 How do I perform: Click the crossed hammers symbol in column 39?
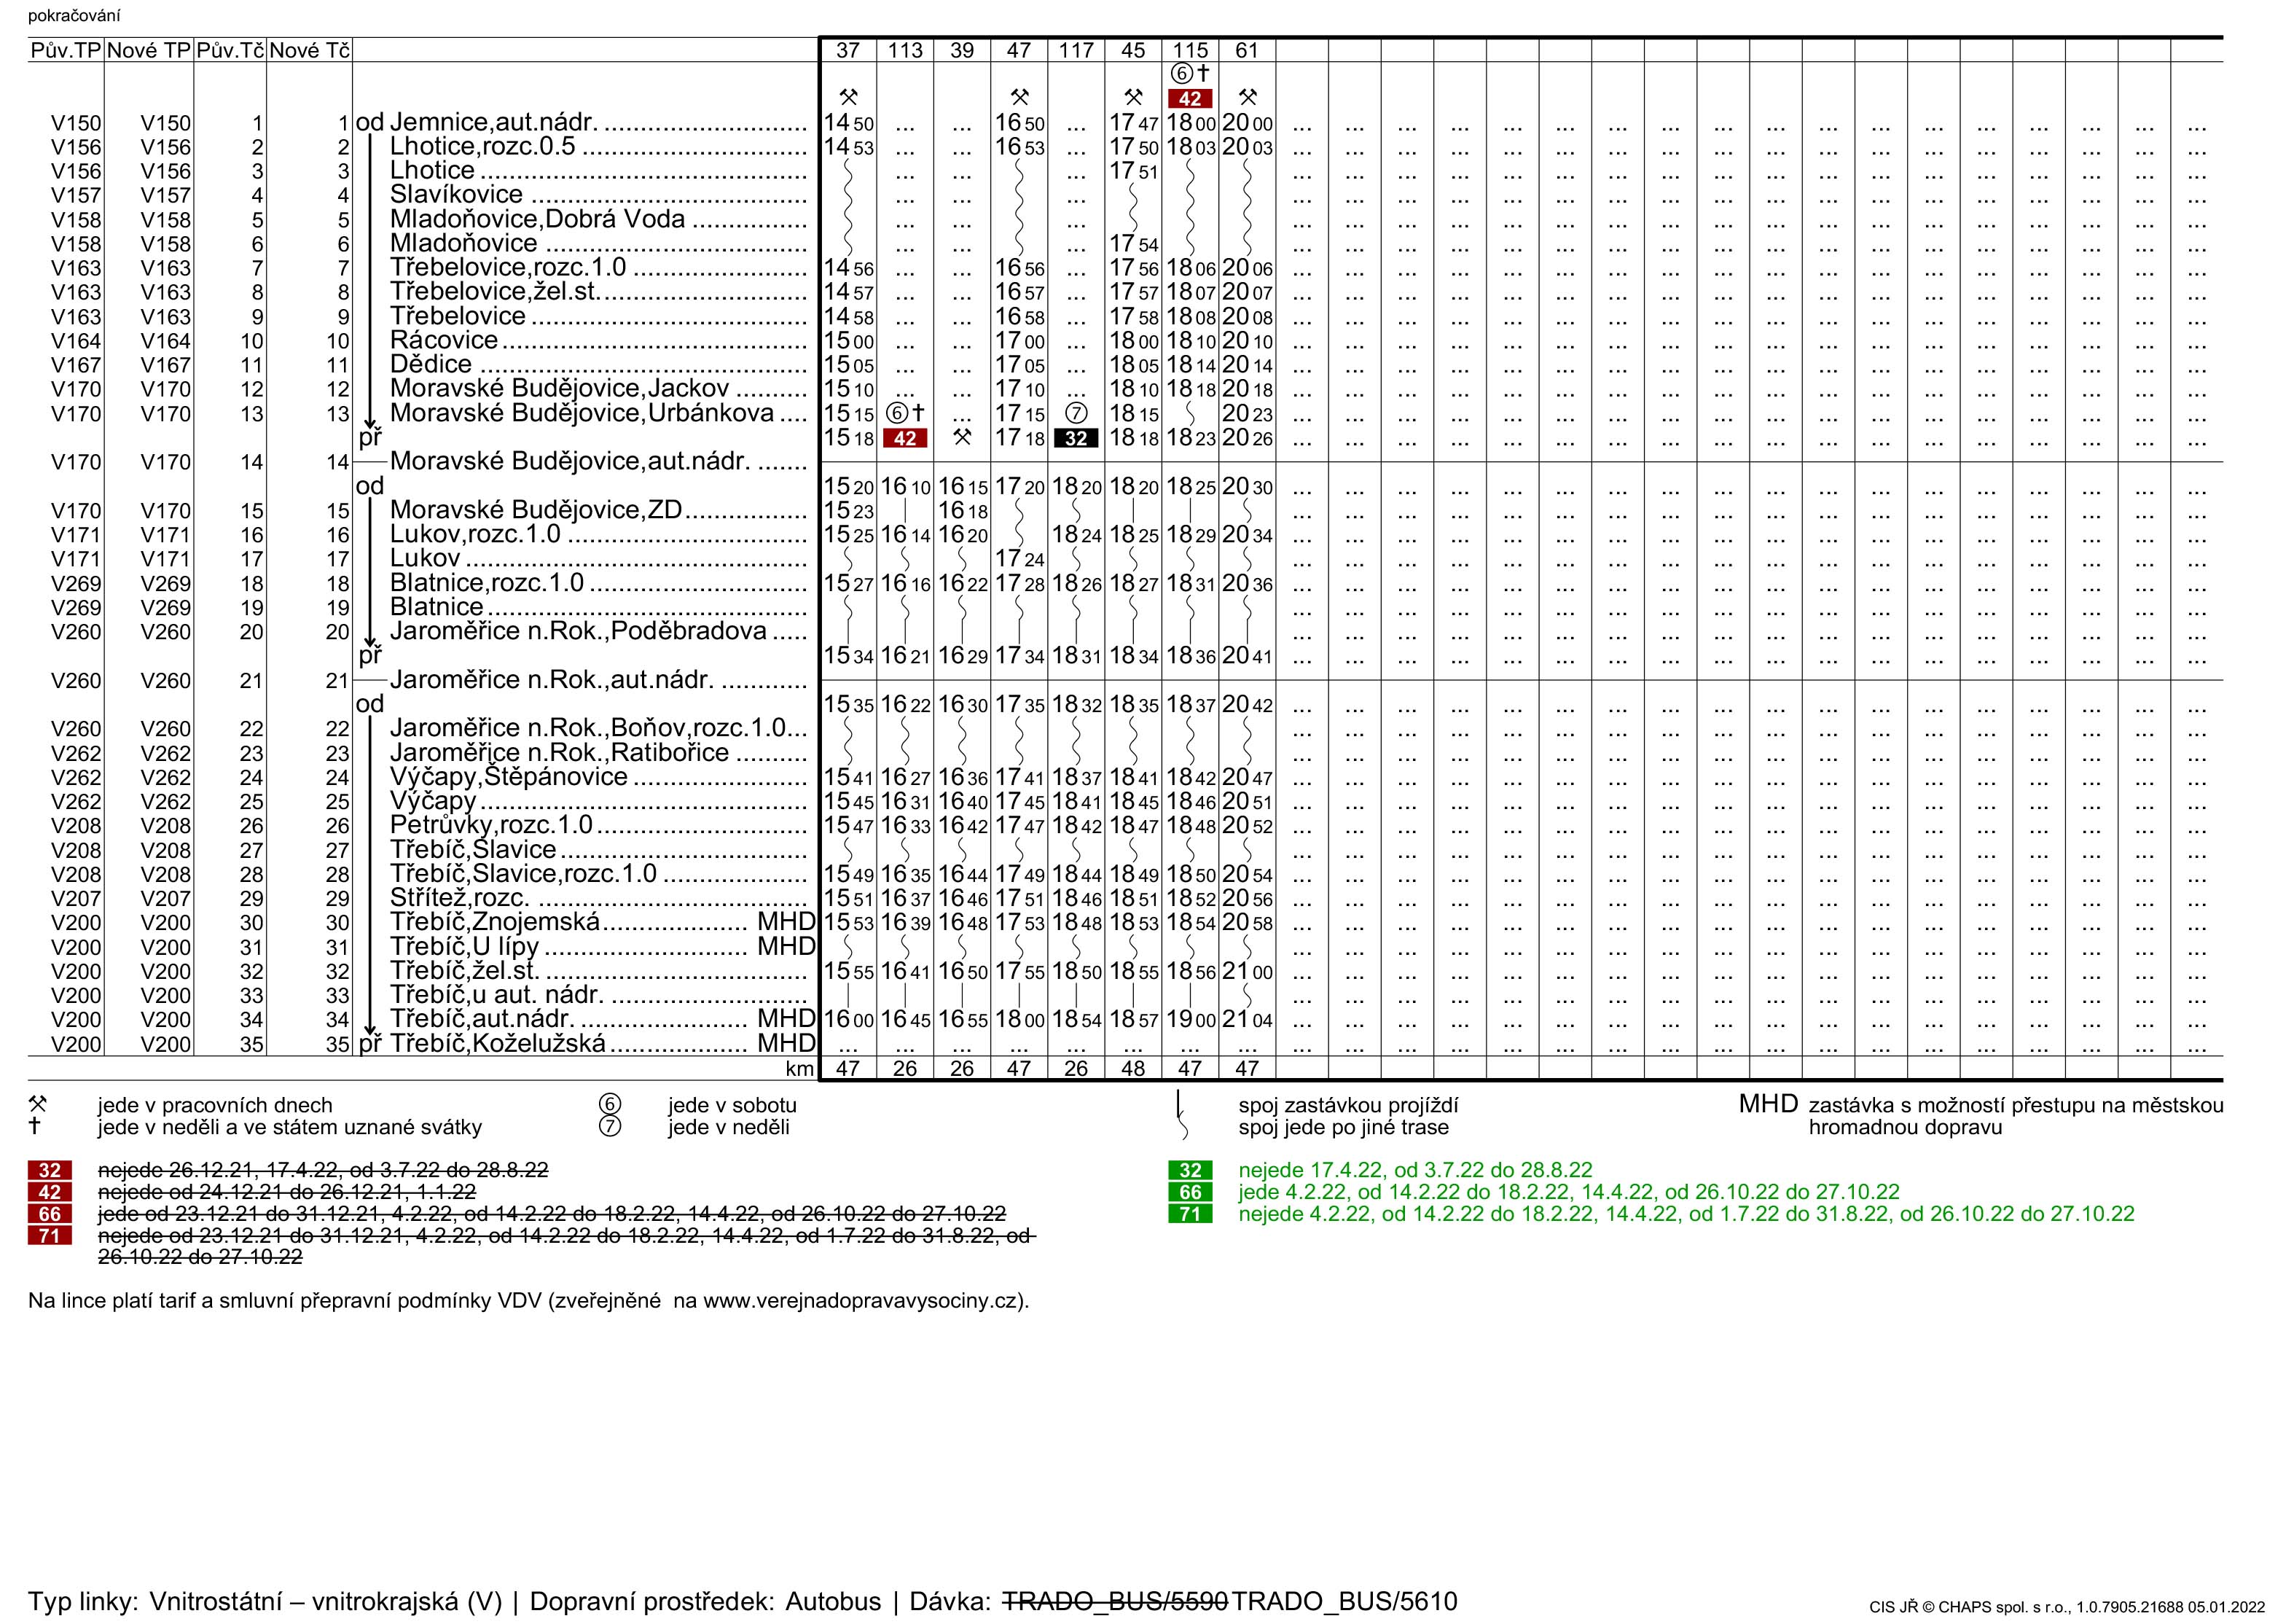[962, 437]
